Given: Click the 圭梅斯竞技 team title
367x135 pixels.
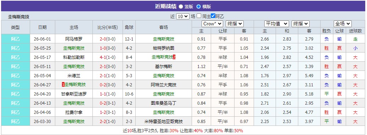Looking at the screenshot, I should (x=19, y=17).
